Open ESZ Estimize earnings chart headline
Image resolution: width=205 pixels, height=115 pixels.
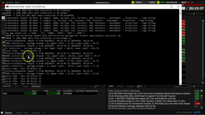pos(132,106)
